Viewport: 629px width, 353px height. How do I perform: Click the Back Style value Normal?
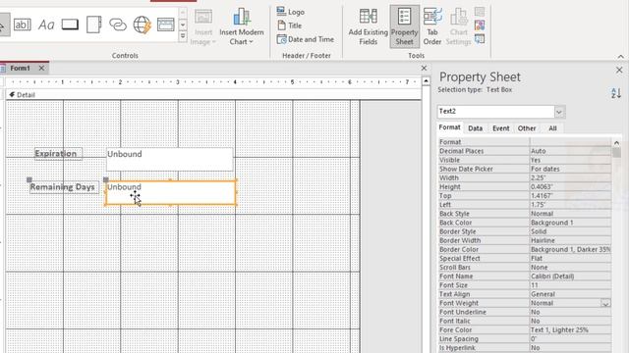(570, 214)
